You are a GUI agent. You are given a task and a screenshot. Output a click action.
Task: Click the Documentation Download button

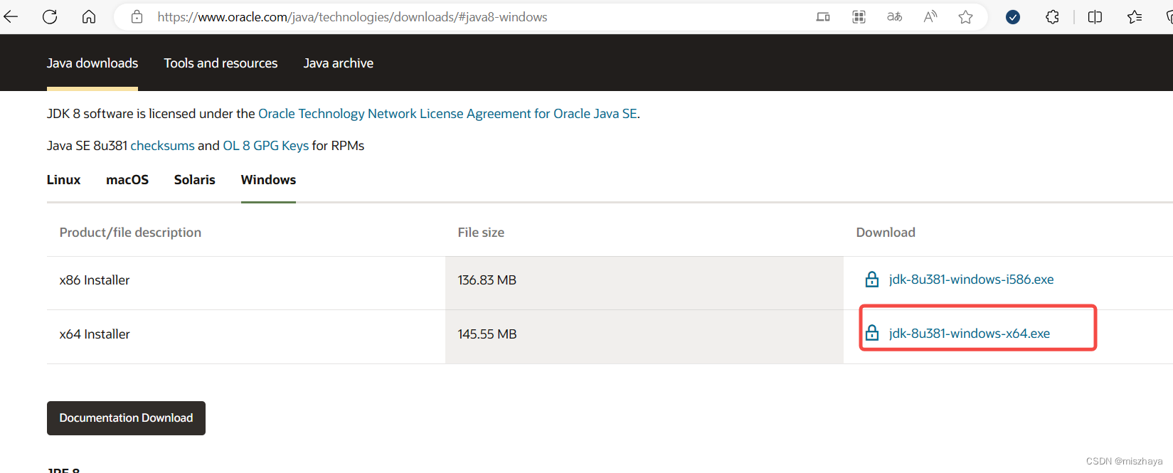126,418
